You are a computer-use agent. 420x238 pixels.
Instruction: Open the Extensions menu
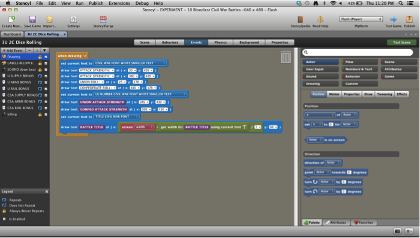[119, 3]
